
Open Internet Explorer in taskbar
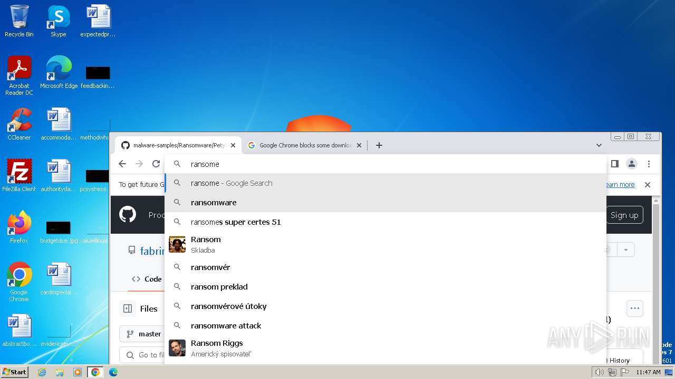(42, 372)
